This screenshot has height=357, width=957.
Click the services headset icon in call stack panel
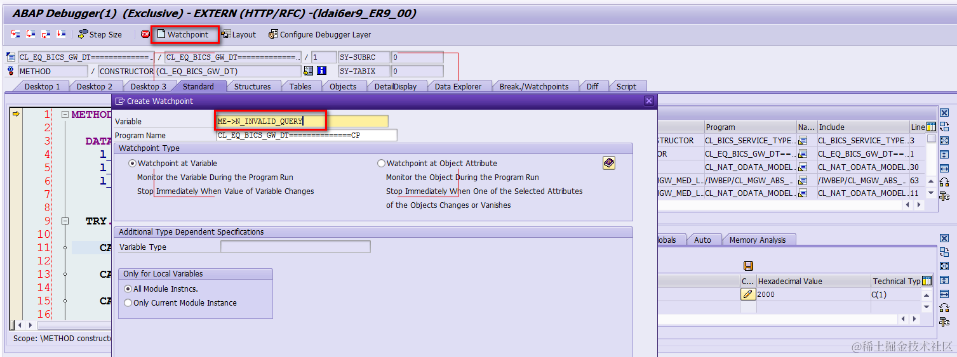coord(944,182)
